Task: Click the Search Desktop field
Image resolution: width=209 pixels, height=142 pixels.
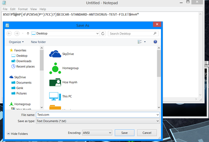Action: click(x=133, y=33)
